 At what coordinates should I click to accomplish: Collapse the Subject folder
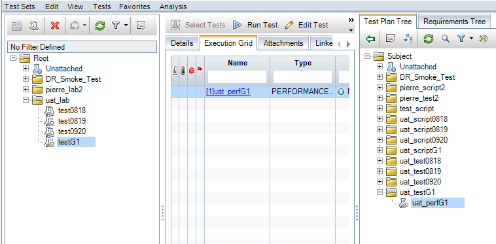tap(367, 56)
